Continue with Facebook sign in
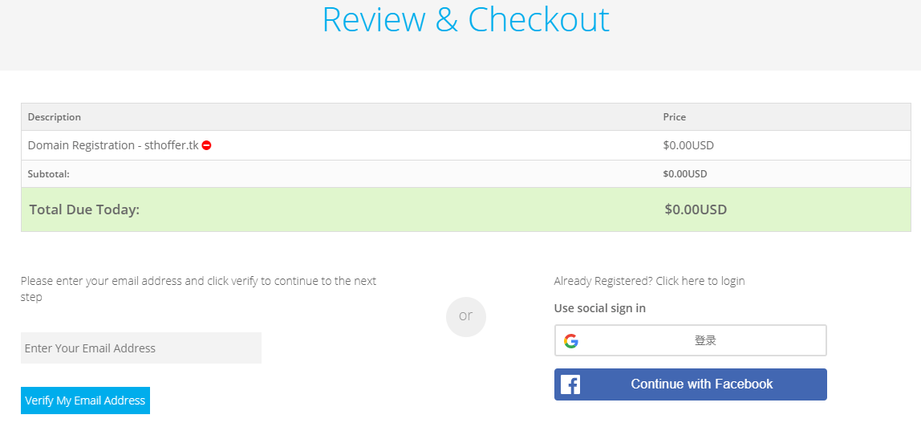Viewport: 921px width, 427px height. pyautogui.click(x=690, y=384)
